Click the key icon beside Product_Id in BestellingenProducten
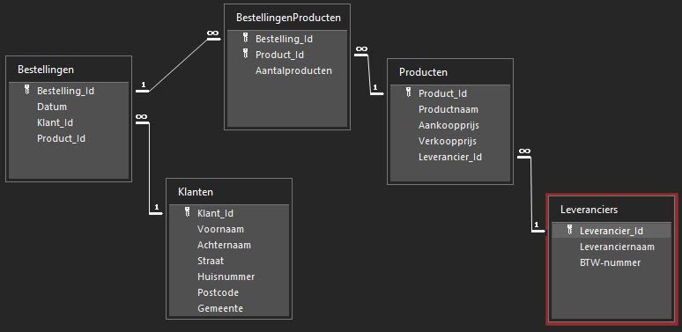Image resolution: width=682 pixels, height=332 pixels. click(245, 54)
